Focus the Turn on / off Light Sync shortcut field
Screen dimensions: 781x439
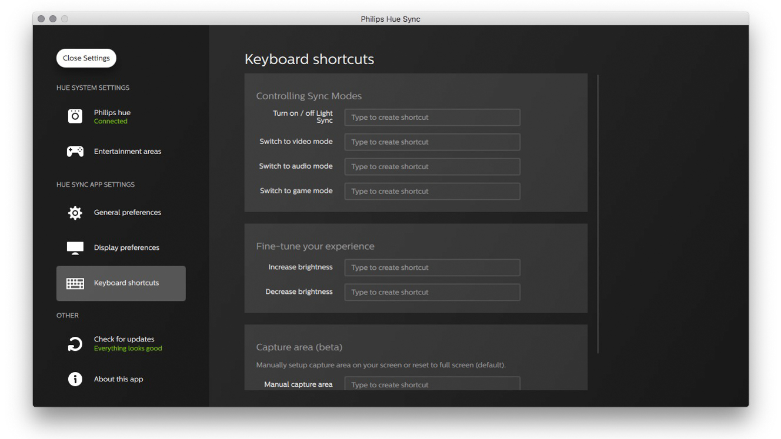(432, 118)
